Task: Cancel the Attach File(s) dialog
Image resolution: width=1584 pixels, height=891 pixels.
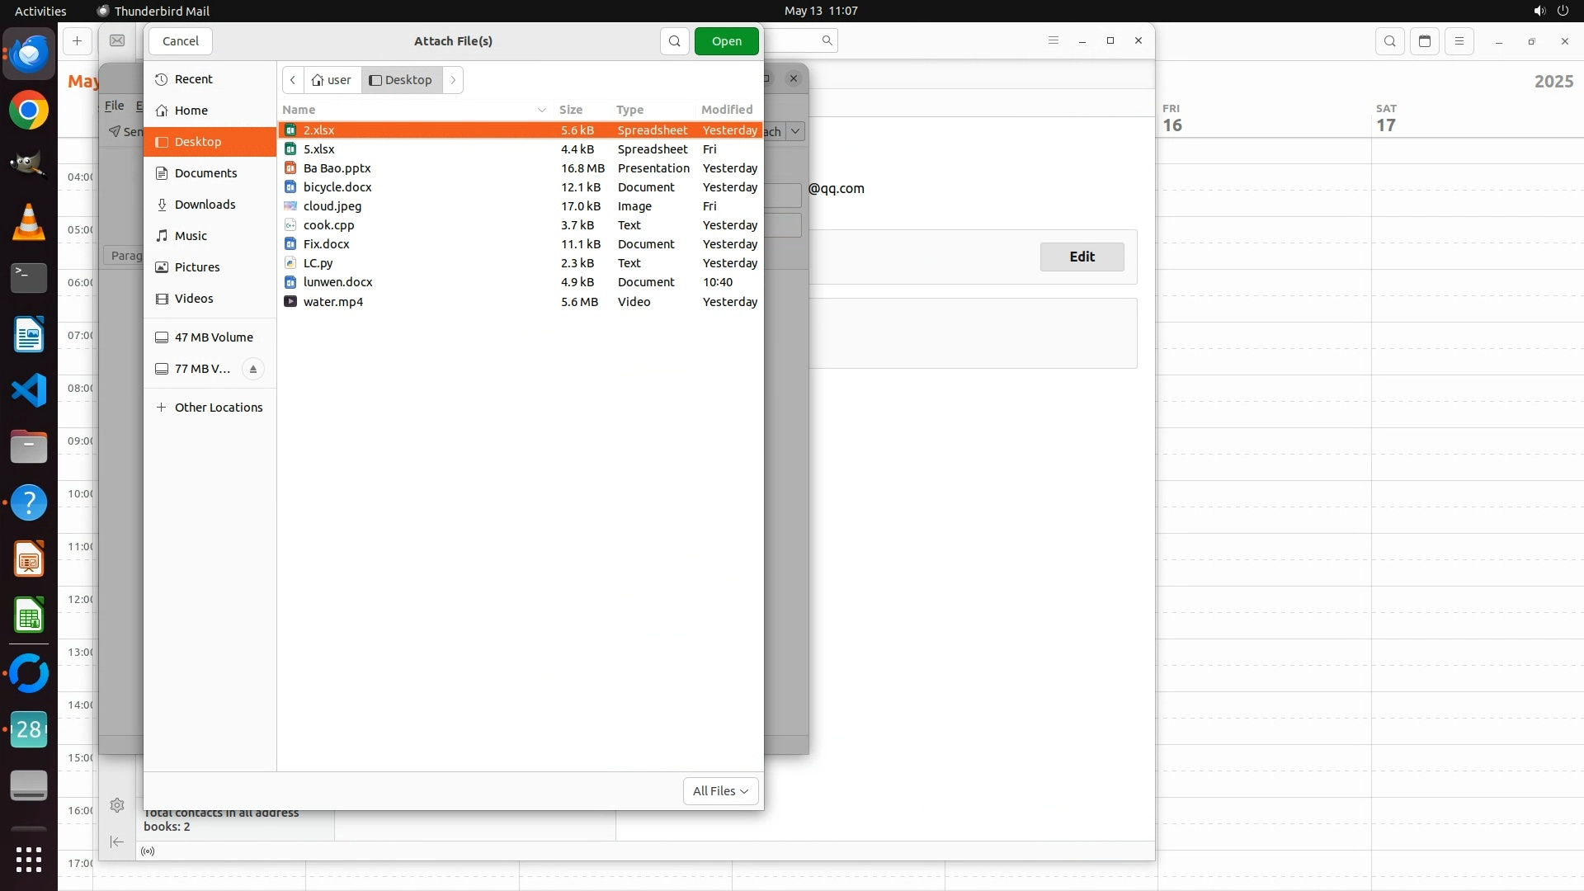Action: (x=181, y=41)
